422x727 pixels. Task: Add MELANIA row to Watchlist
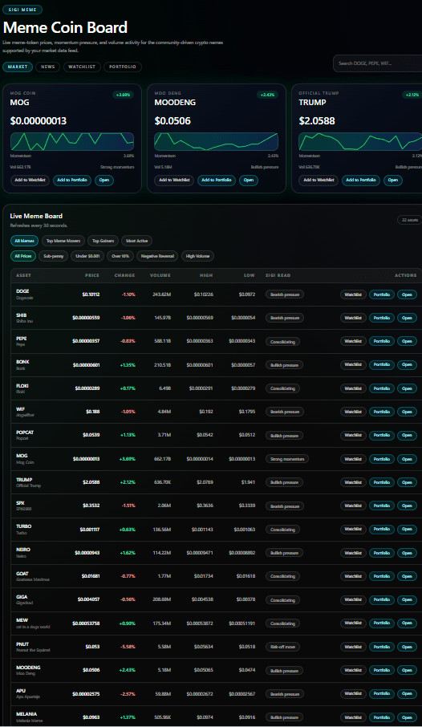(353, 717)
